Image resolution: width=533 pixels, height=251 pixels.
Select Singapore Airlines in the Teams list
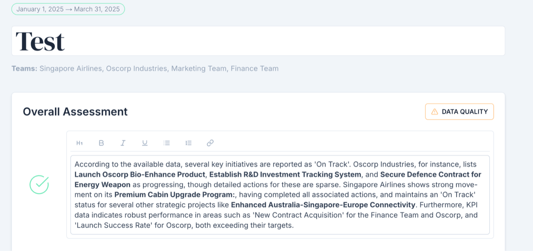71,69
